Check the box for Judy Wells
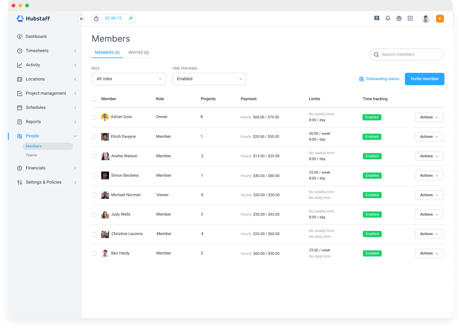461x329 pixels. coord(94,215)
